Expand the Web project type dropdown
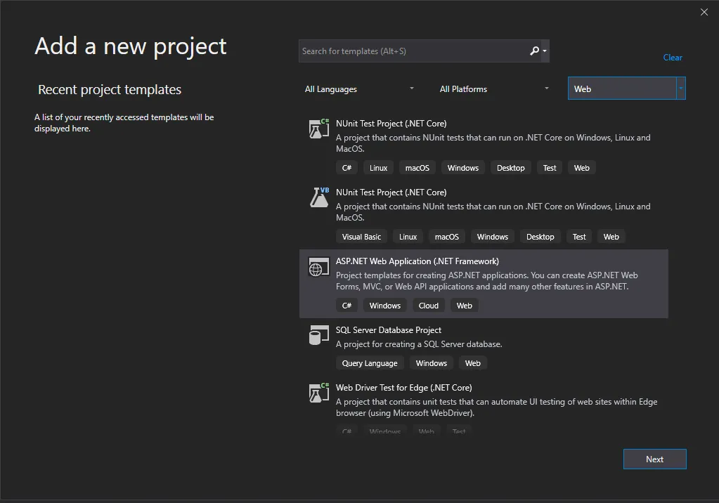The width and height of the screenshot is (719, 503). click(x=680, y=89)
